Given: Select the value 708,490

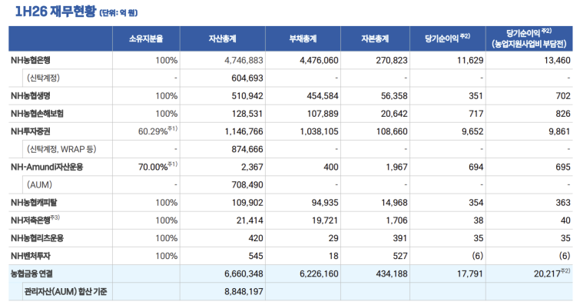Looking at the screenshot, I should pyautogui.click(x=247, y=184).
